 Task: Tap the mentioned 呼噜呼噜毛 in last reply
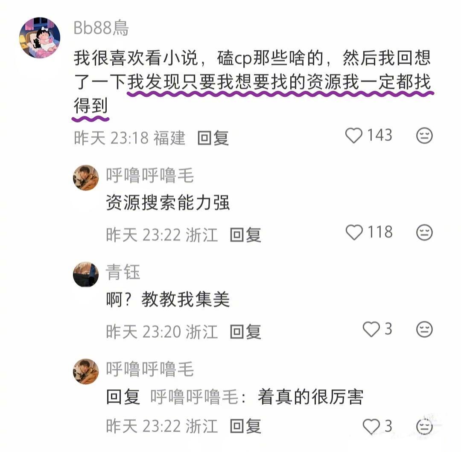195,397
